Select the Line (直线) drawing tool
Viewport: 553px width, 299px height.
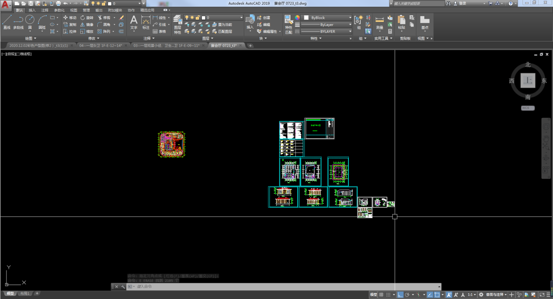tap(7, 22)
